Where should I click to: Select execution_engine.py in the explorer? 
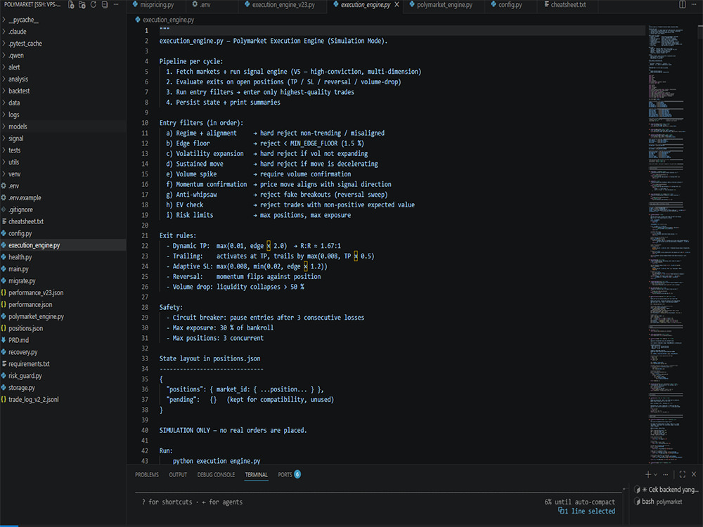[63, 245]
